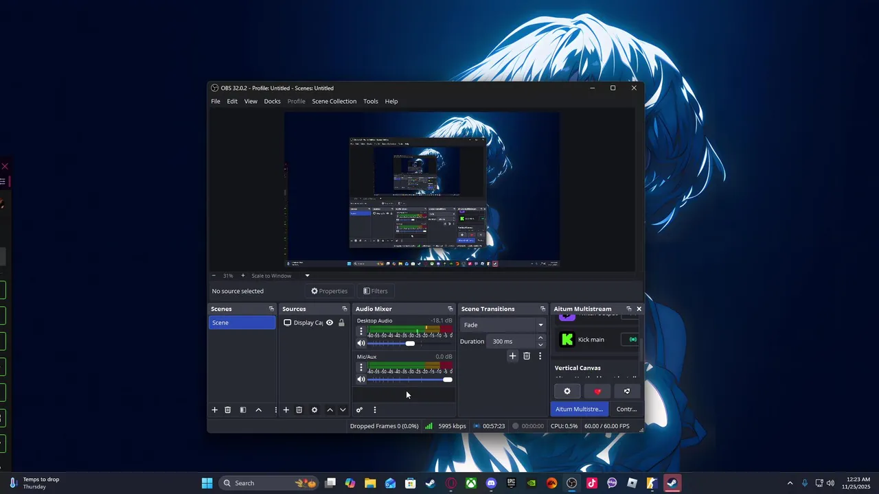The image size is (879, 494).
Task: Open scene filters icon in Scenes dock
Action: [243, 410]
